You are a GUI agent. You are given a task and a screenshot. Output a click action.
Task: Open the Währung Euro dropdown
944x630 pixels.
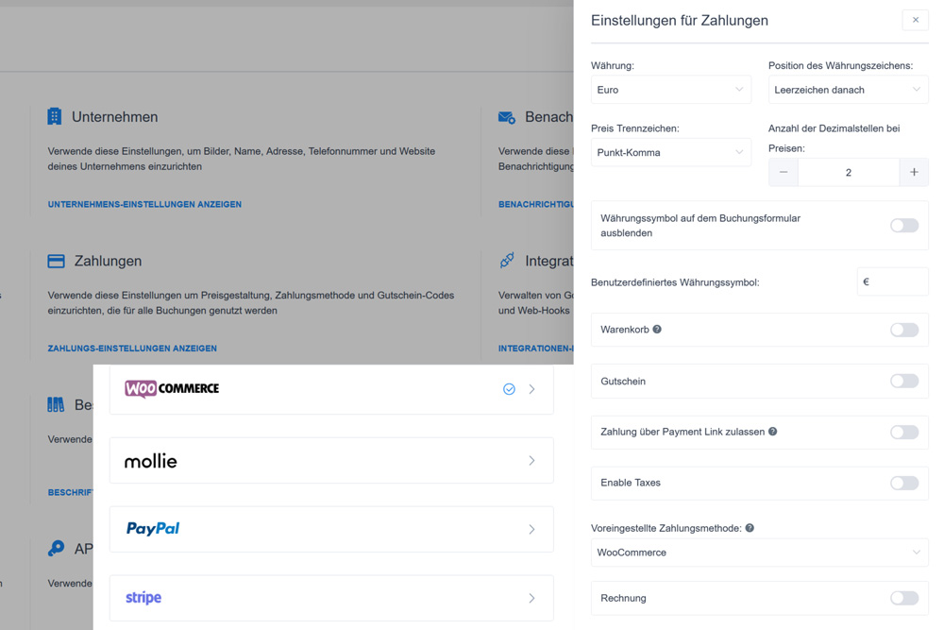coord(670,90)
